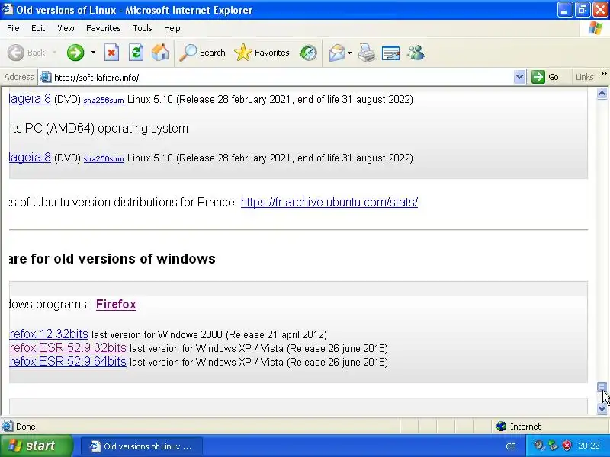Open the first sha256sum link
This screenshot has height=457, width=610.
(x=104, y=101)
